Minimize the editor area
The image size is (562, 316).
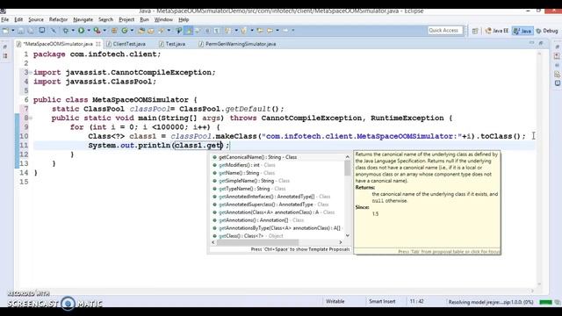[531, 43]
